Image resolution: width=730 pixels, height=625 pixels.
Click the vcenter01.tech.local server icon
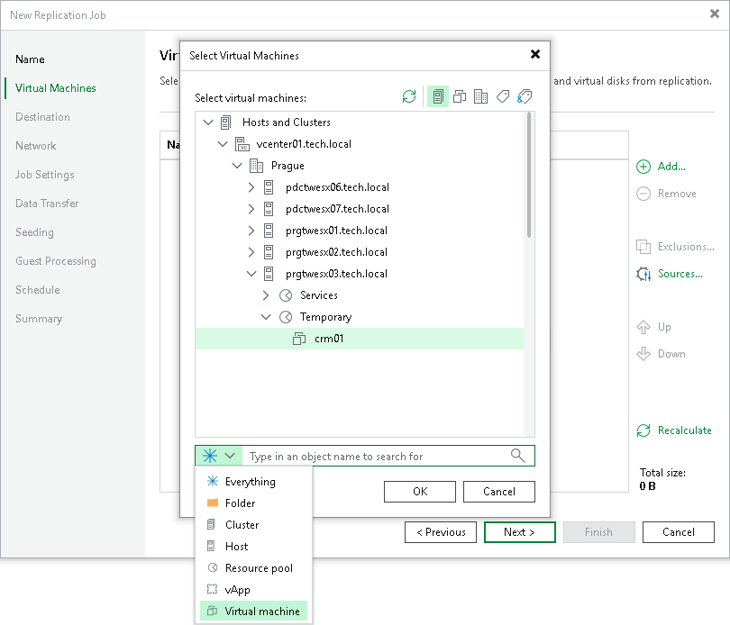pos(242,144)
